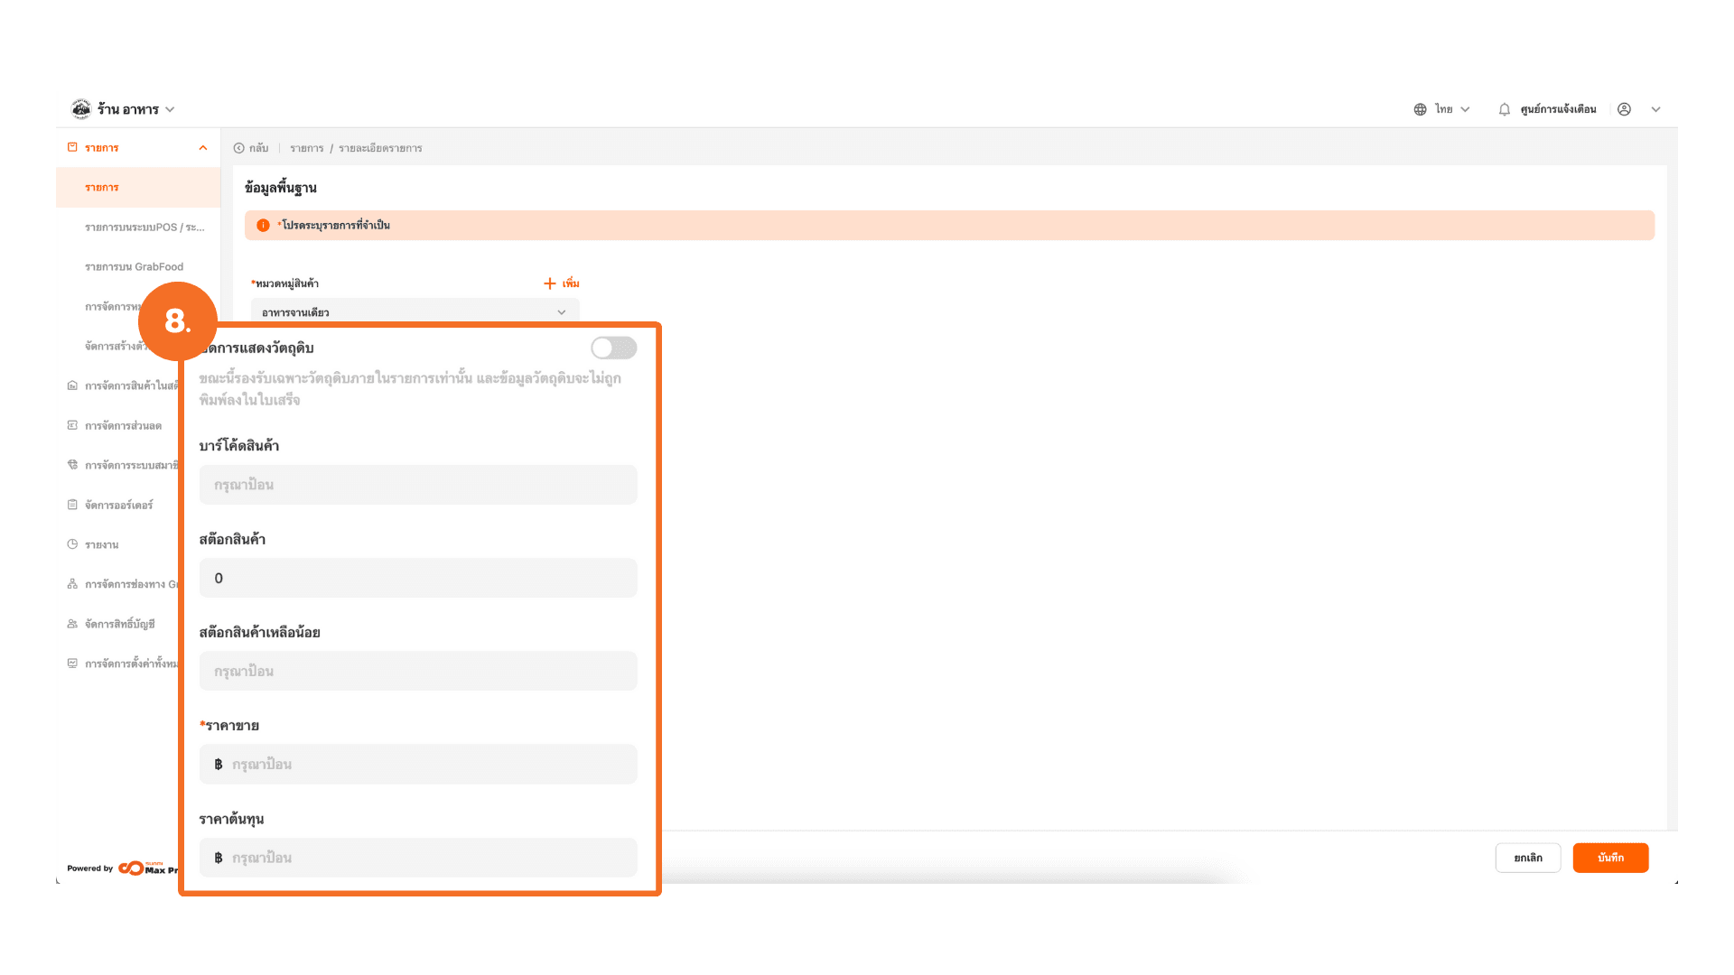Image resolution: width=1734 pixels, height=975 pixels.
Task: Click the notification bell icon
Action: click(1504, 109)
